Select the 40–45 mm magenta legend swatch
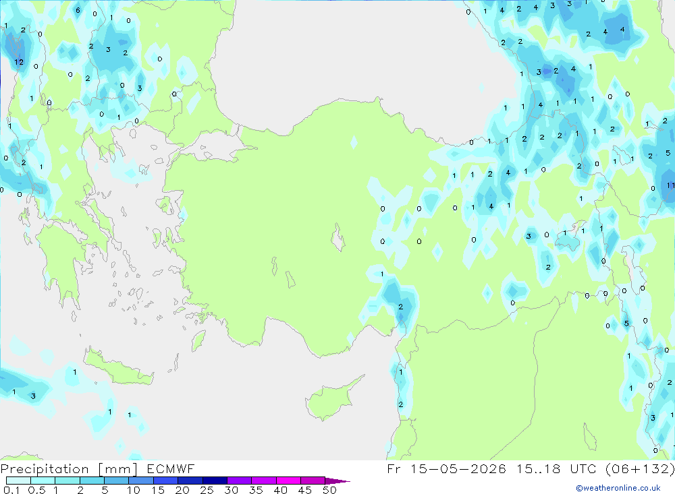 [288, 481]
